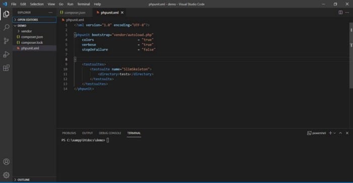Click the verbose attribute on line 5
Screen dimensions: 353x183
pyautogui.click(x=89, y=44)
